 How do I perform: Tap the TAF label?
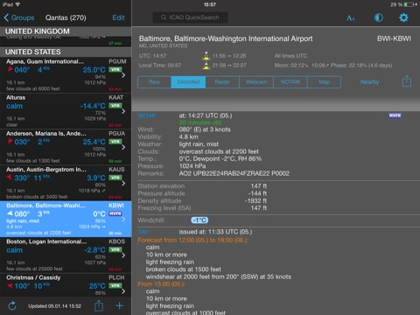point(143,232)
